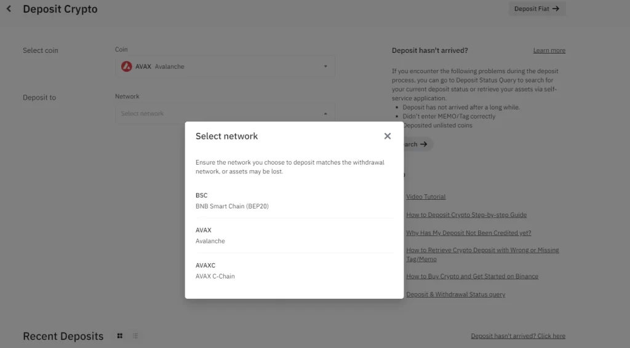The height and width of the screenshot is (348, 630).
Task: Choose the BSC BNB Smart Chain network
Action: (294, 200)
